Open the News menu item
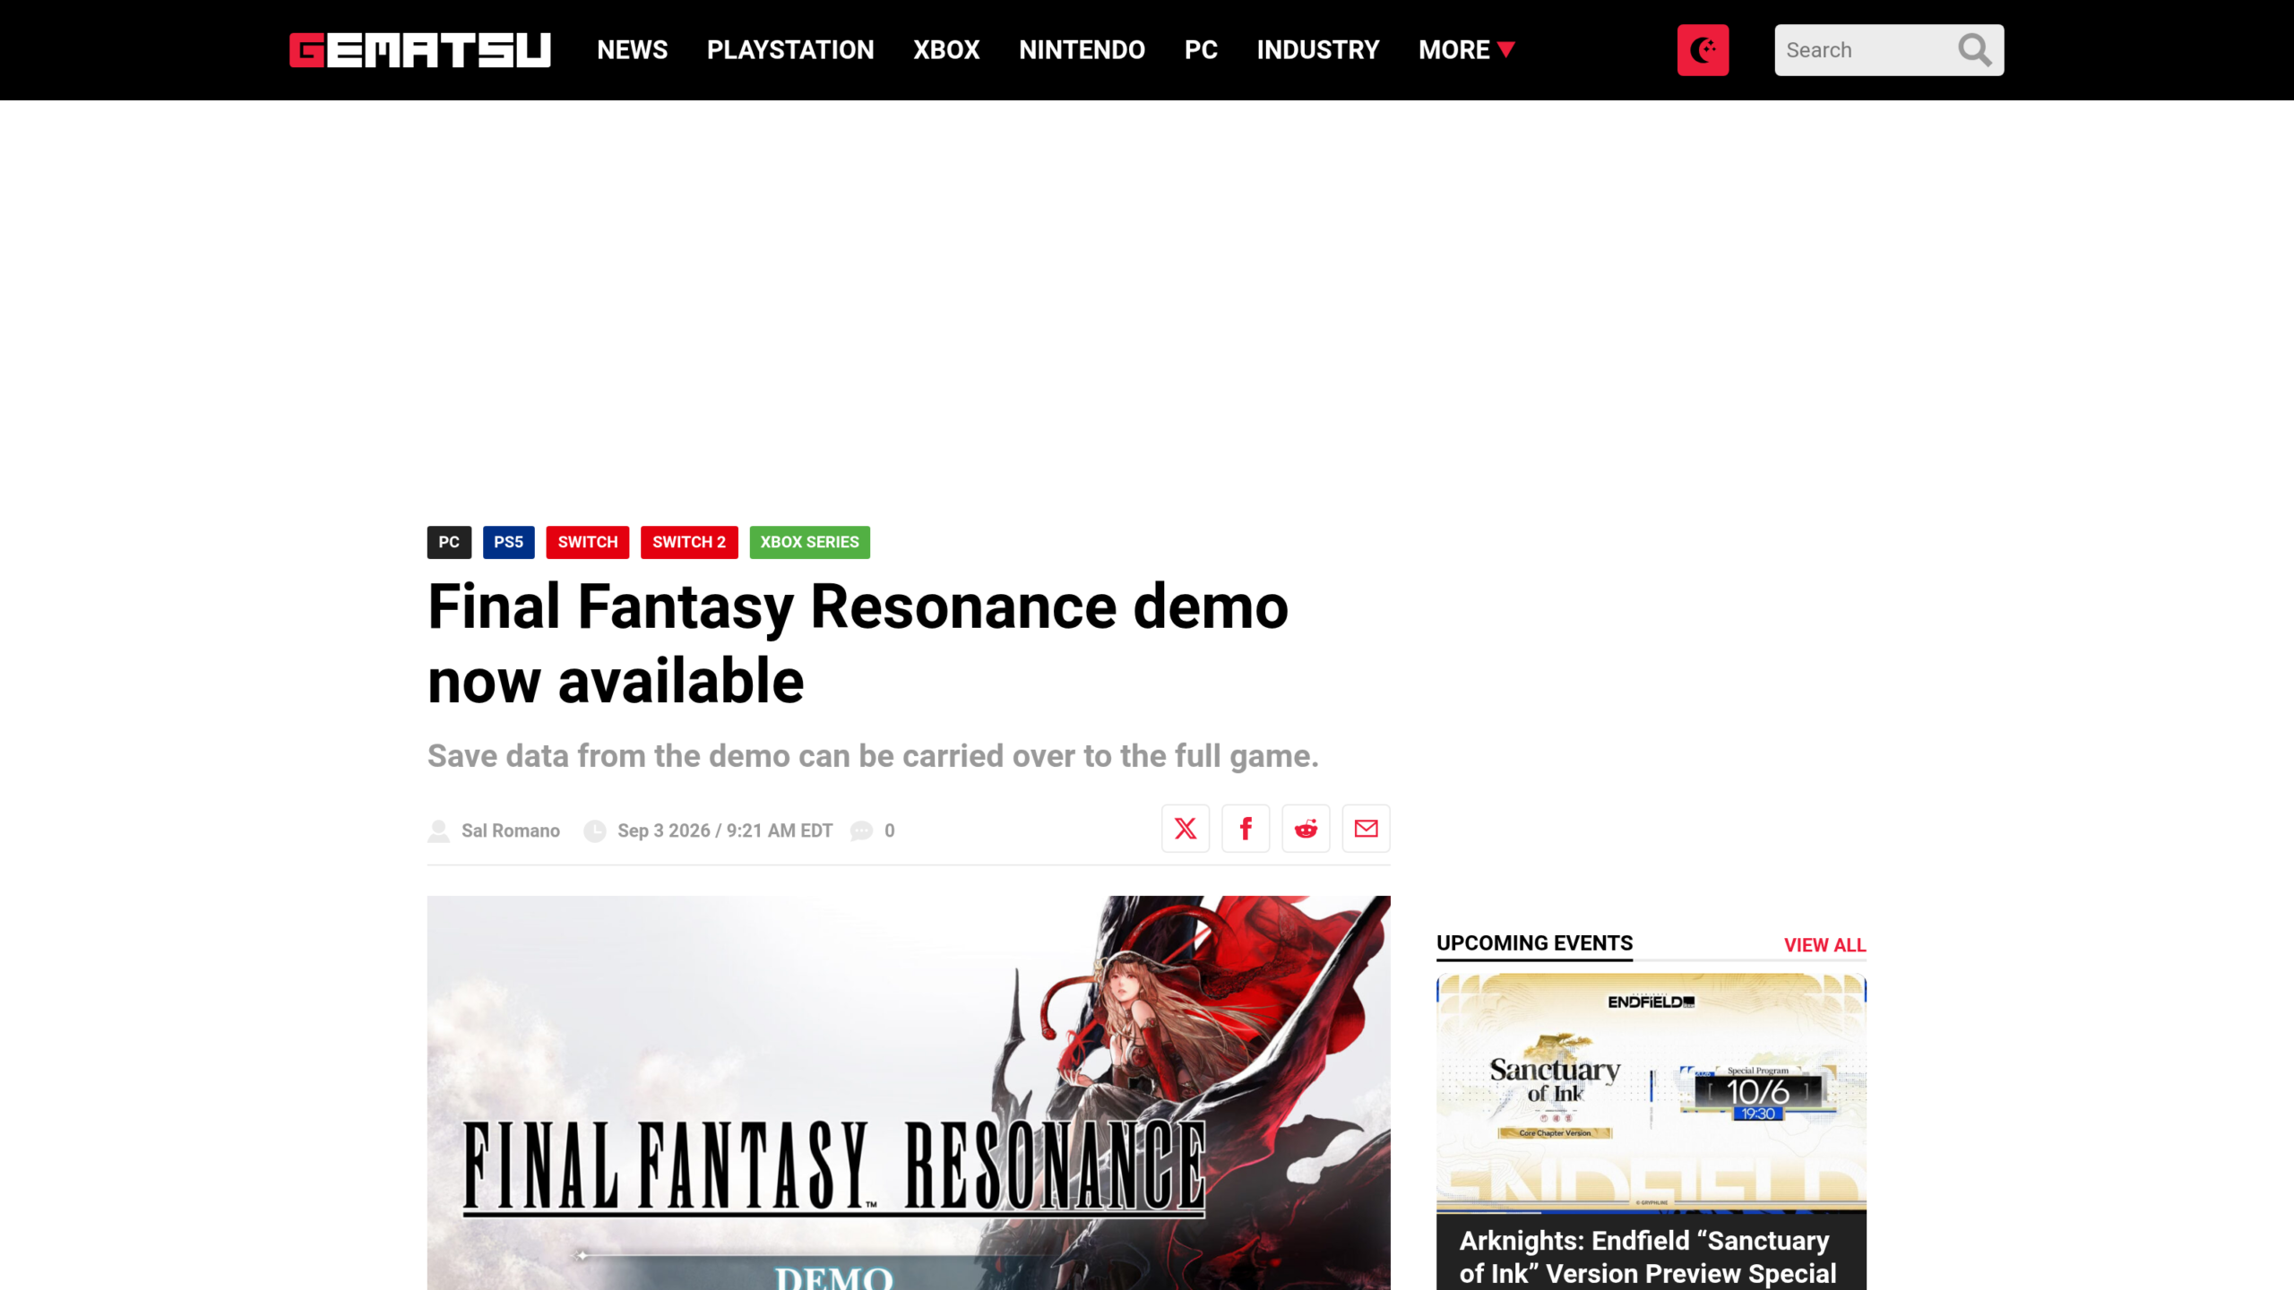Screen dimensions: 2294x1290 (633, 50)
